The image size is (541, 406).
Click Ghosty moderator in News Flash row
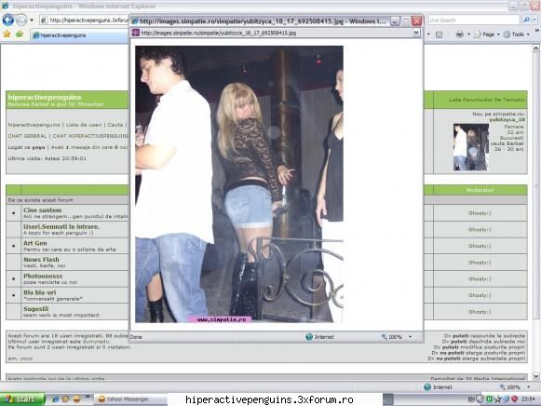pos(480,263)
